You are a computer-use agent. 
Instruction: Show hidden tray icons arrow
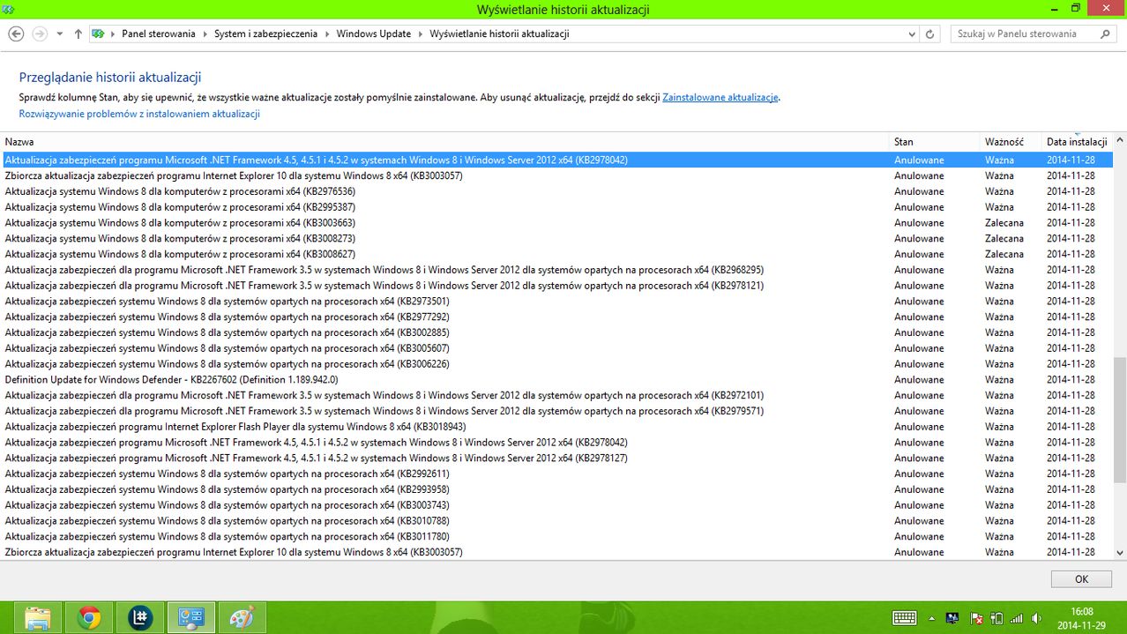pyautogui.click(x=933, y=618)
